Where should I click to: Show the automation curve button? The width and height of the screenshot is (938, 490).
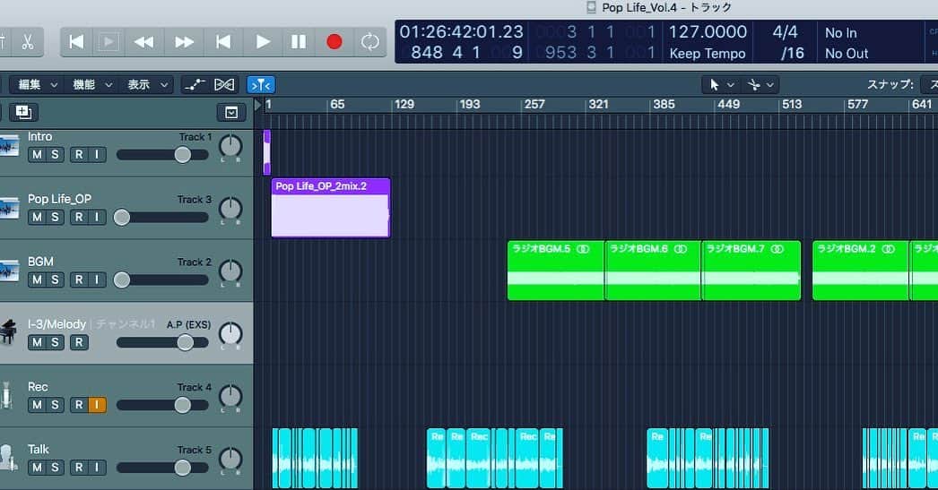pos(195,85)
